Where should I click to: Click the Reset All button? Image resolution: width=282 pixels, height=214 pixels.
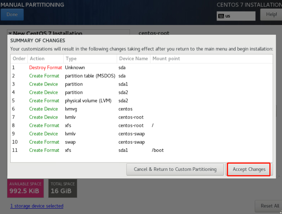(x=269, y=206)
